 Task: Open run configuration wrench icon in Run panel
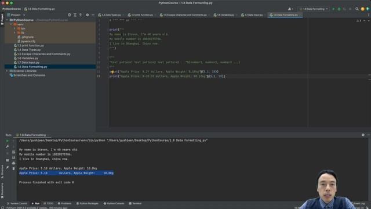pos(8,146)
